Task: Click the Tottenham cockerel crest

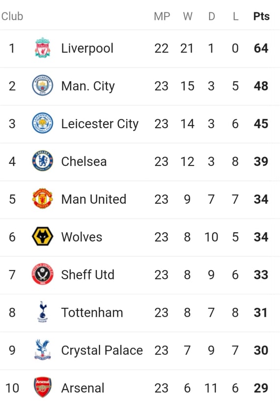Action: 43,312
